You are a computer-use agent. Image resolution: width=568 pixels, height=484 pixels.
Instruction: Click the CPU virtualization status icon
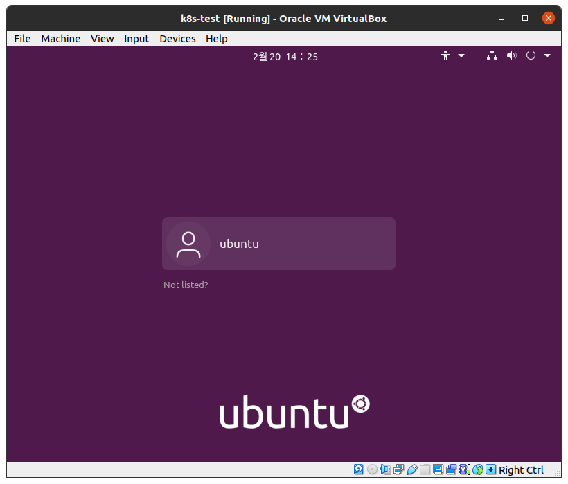[465, 469]
